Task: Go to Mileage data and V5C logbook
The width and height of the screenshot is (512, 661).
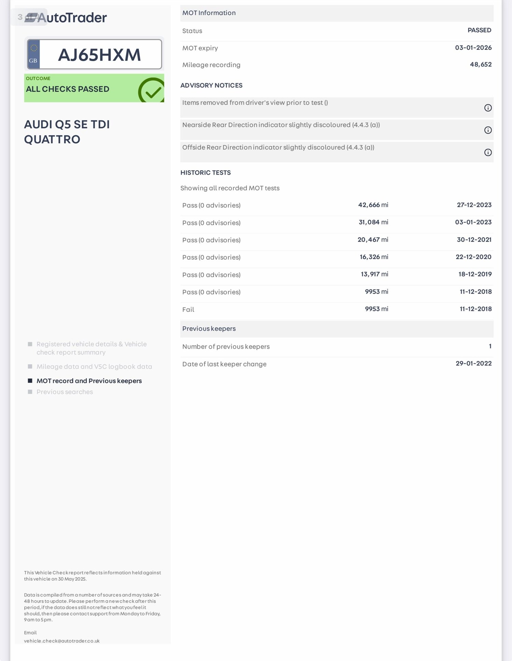Action: 94,367
